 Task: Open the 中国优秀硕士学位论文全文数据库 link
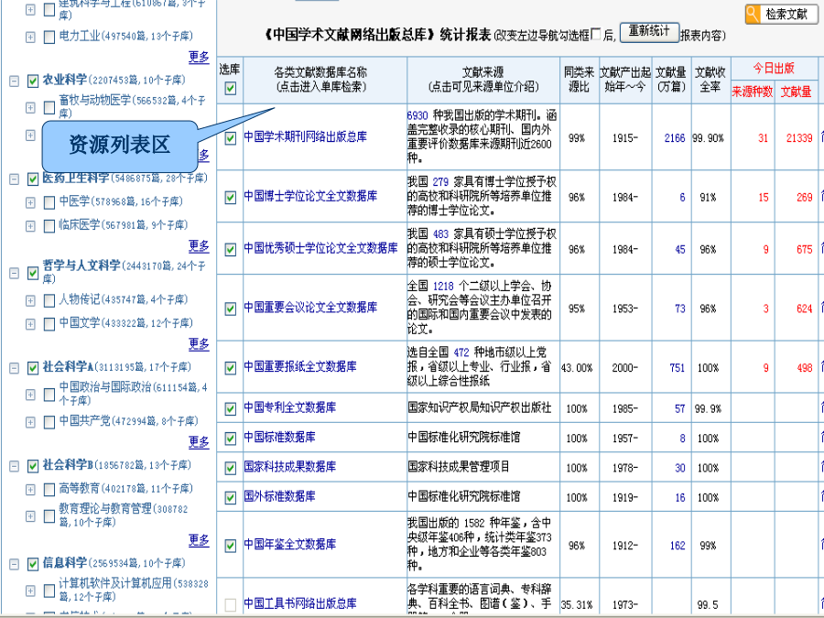pyautogui.click(x=320, y=248)
